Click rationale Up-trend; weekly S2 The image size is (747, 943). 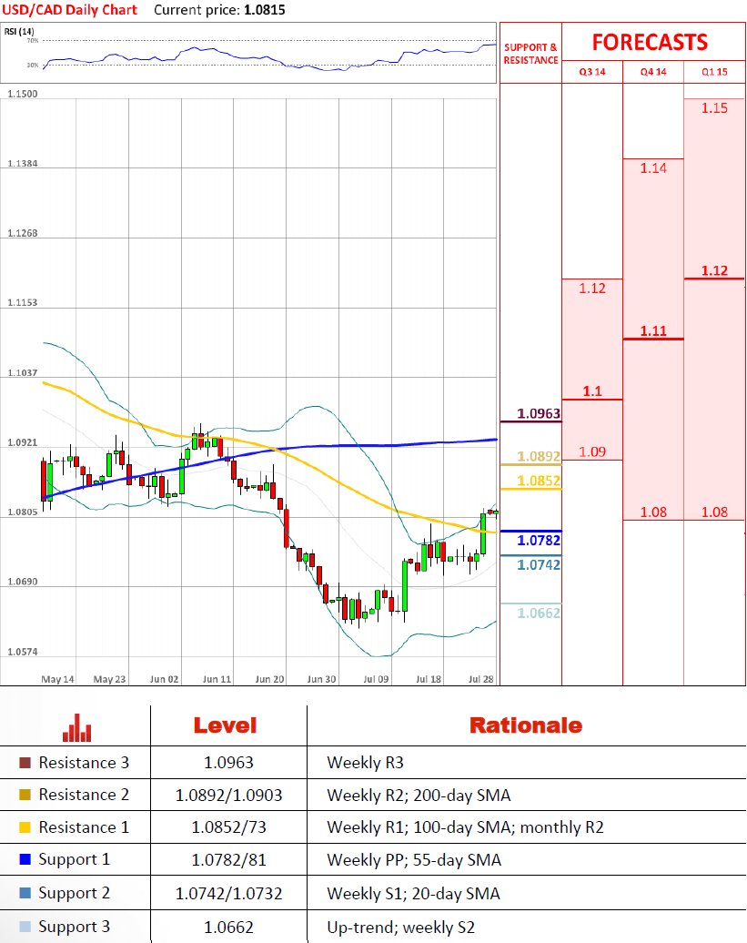click(x=401, y=928)
